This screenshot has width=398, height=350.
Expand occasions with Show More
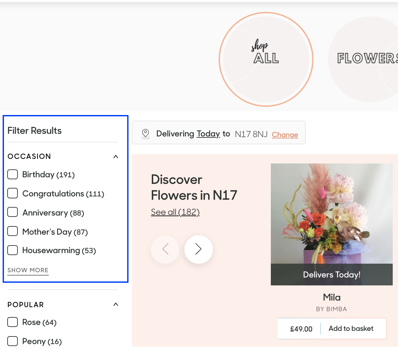point(28,270)
